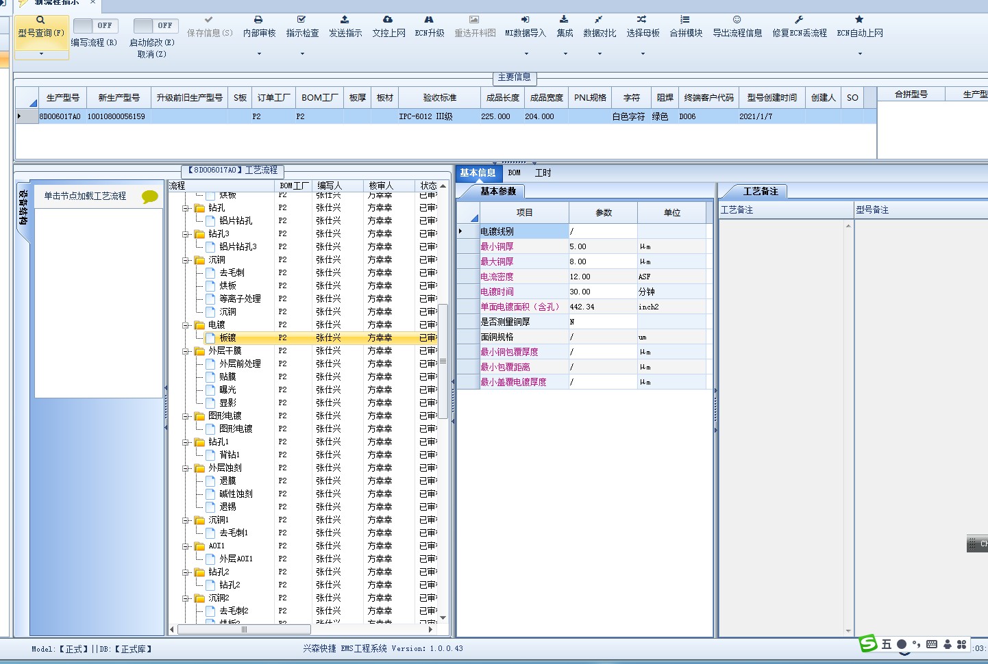988x664 pixels.
Task: Select the 曝光 step in the tree
Action: point(227,390)
